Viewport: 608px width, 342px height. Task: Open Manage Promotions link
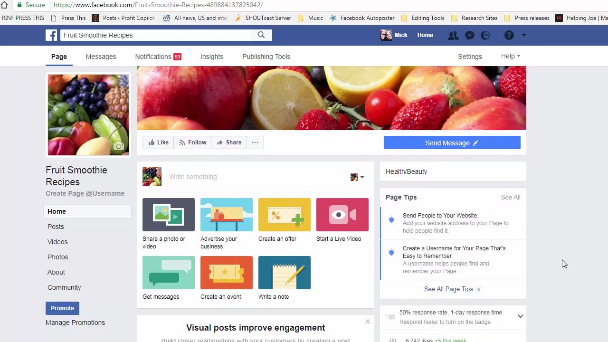(x=75, y=323)
